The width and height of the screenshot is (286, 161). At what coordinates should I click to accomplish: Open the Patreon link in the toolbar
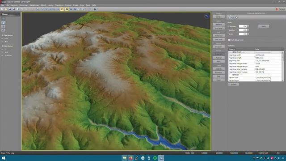pyautogui.click(x=280, y=9)
